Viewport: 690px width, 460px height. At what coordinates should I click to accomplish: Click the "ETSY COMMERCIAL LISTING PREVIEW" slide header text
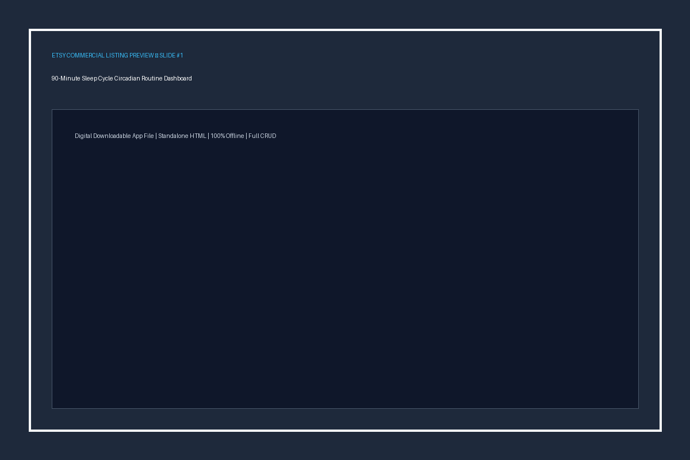117,56
